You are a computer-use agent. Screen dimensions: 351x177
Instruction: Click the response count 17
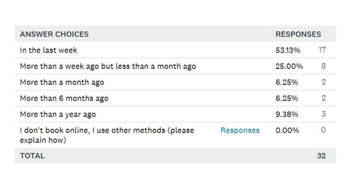[x=322, y=50]
